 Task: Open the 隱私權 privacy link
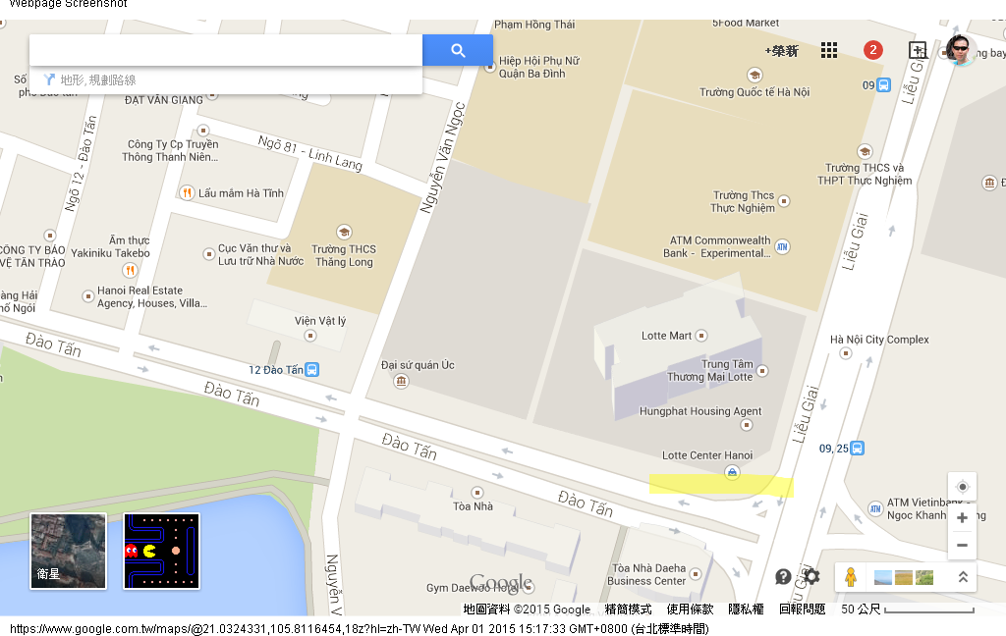tap(746, 609)
